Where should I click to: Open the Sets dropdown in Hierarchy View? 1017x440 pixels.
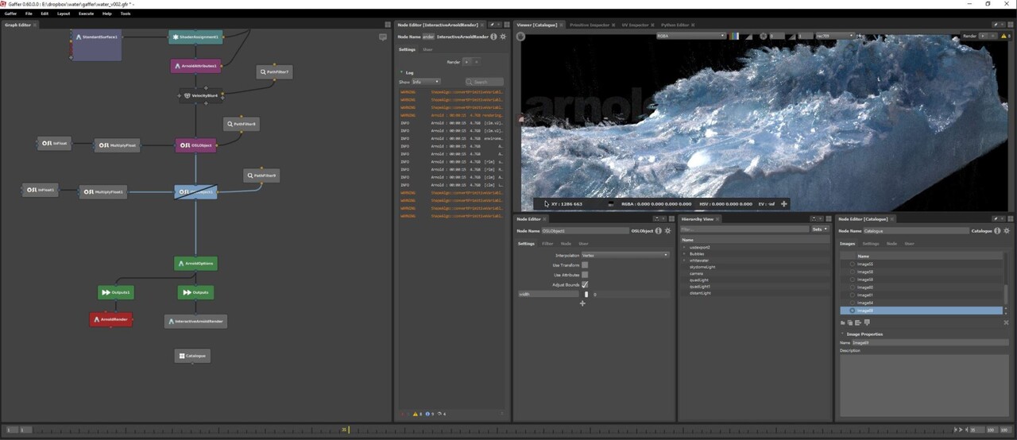820,229
